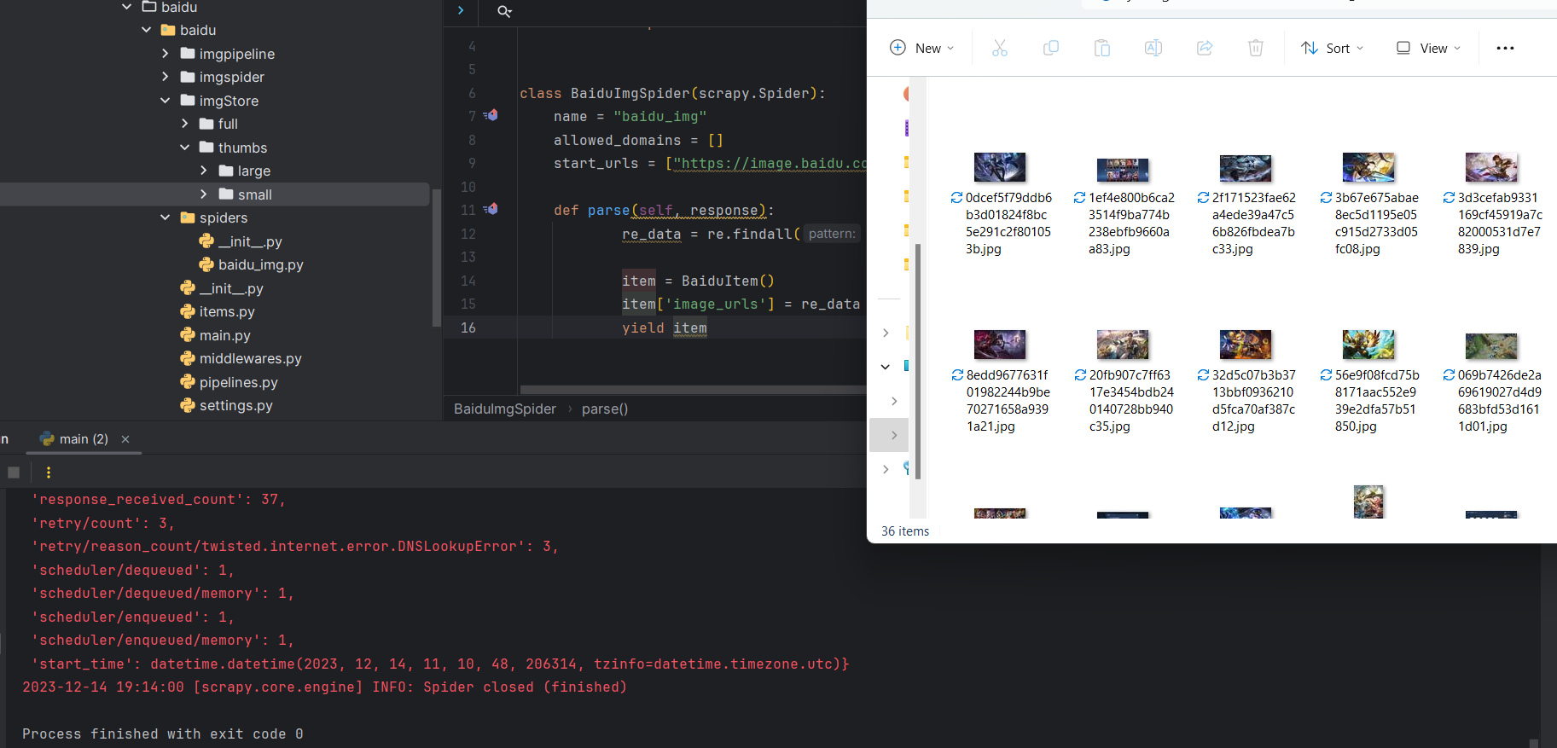
Task: Click parse() in the editor breadcrumbs
Action: [x=605, y=409]
